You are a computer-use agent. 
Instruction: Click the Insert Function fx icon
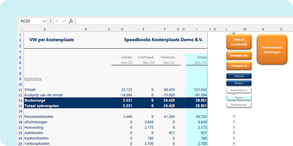click(71, 21)
